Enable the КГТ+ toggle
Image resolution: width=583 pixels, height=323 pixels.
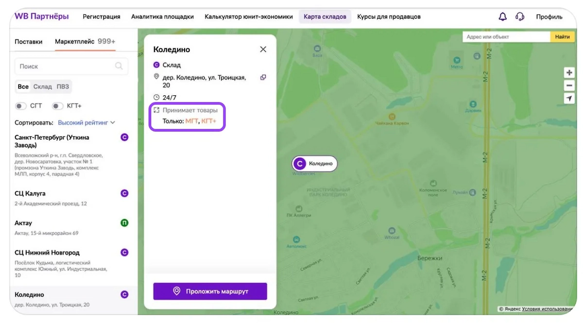pyautogui.click(x=57, y=106)
